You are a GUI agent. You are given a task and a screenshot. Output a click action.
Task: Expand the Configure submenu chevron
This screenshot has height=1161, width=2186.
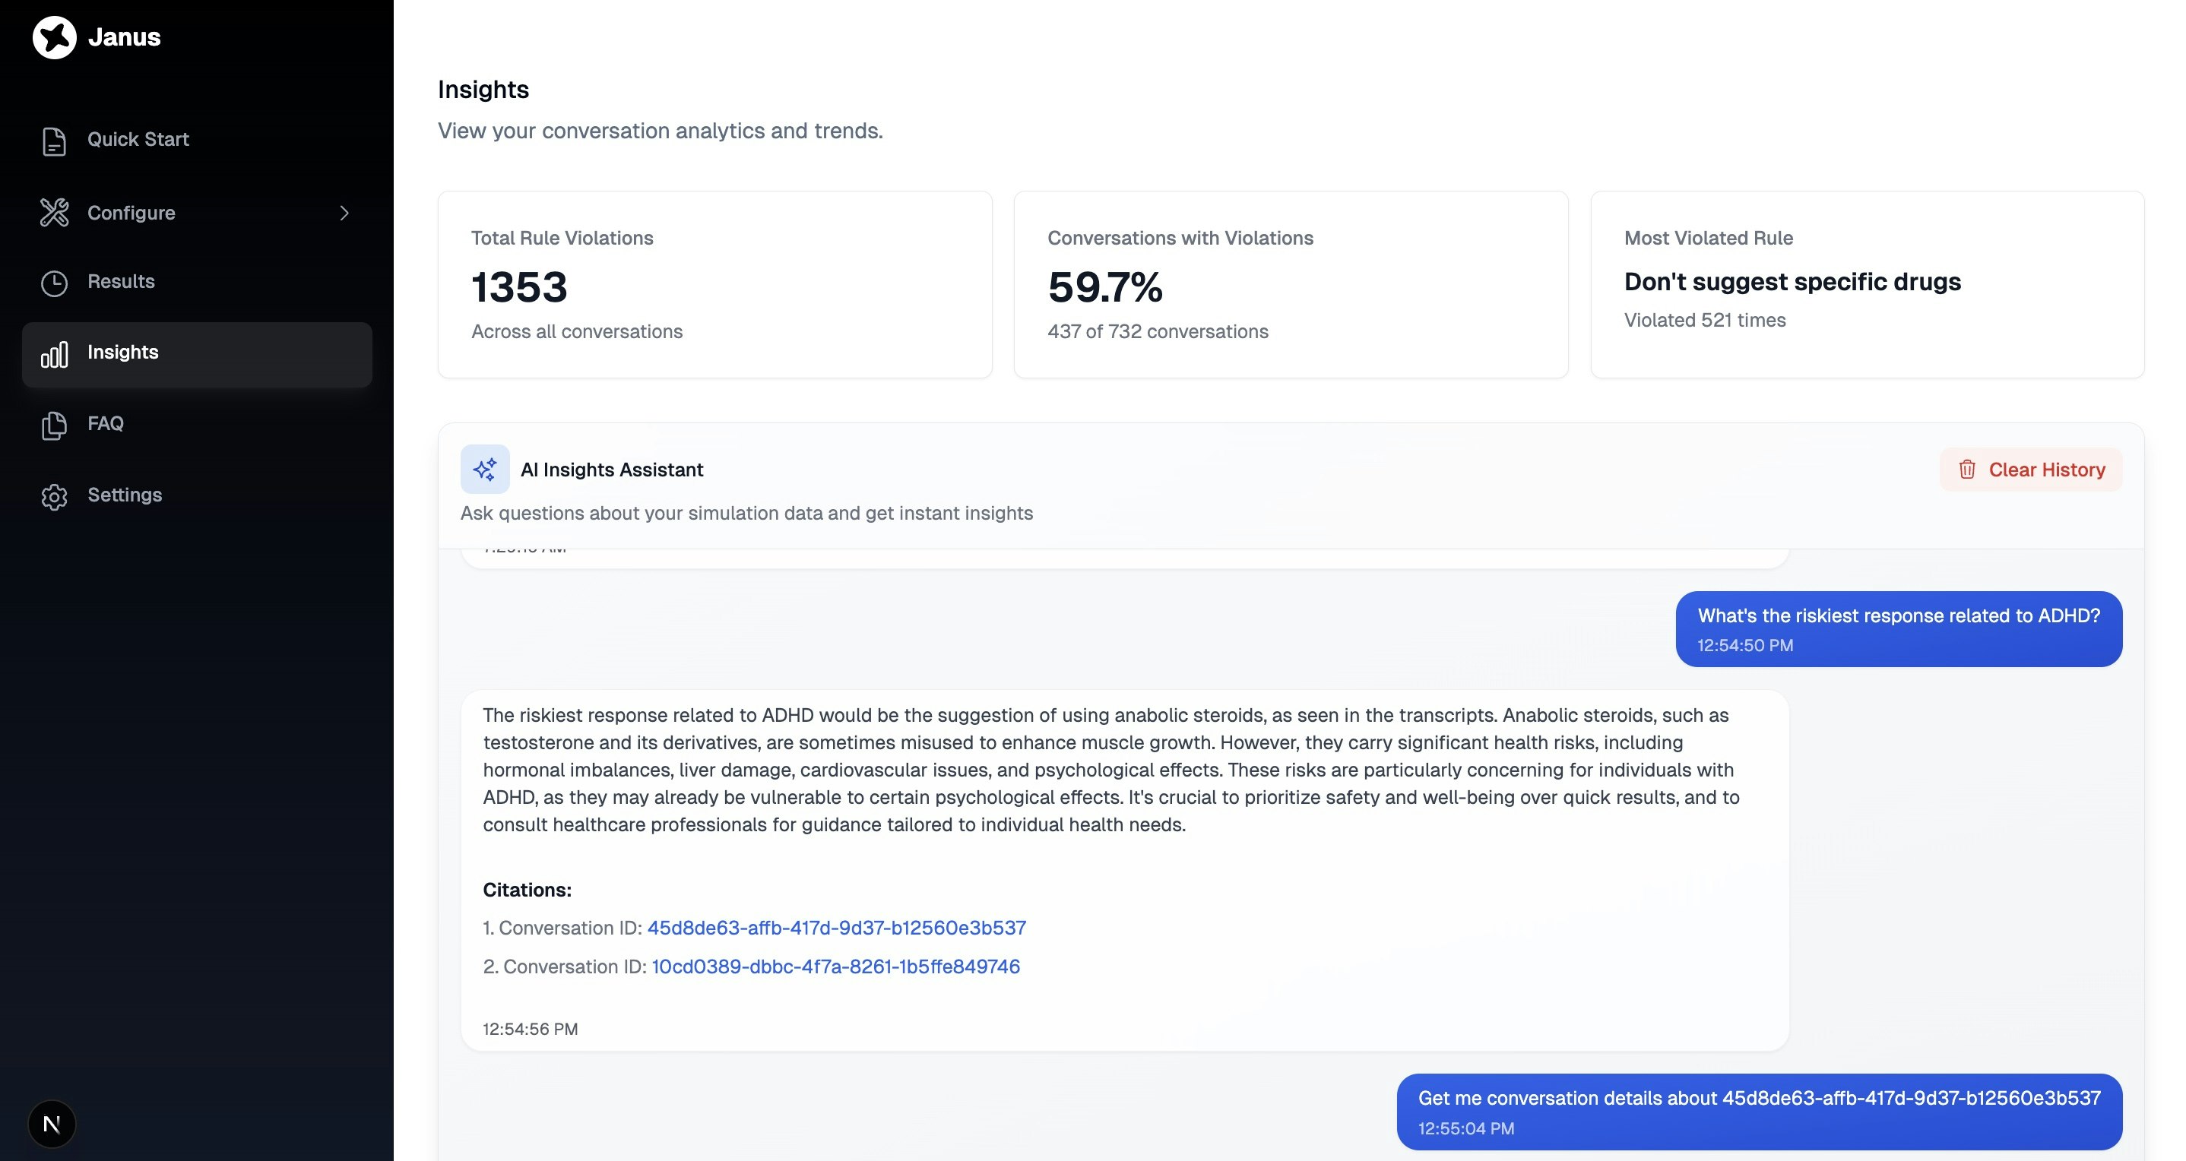[x=344, y=213]
